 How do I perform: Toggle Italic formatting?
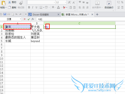tap(33, 7)
